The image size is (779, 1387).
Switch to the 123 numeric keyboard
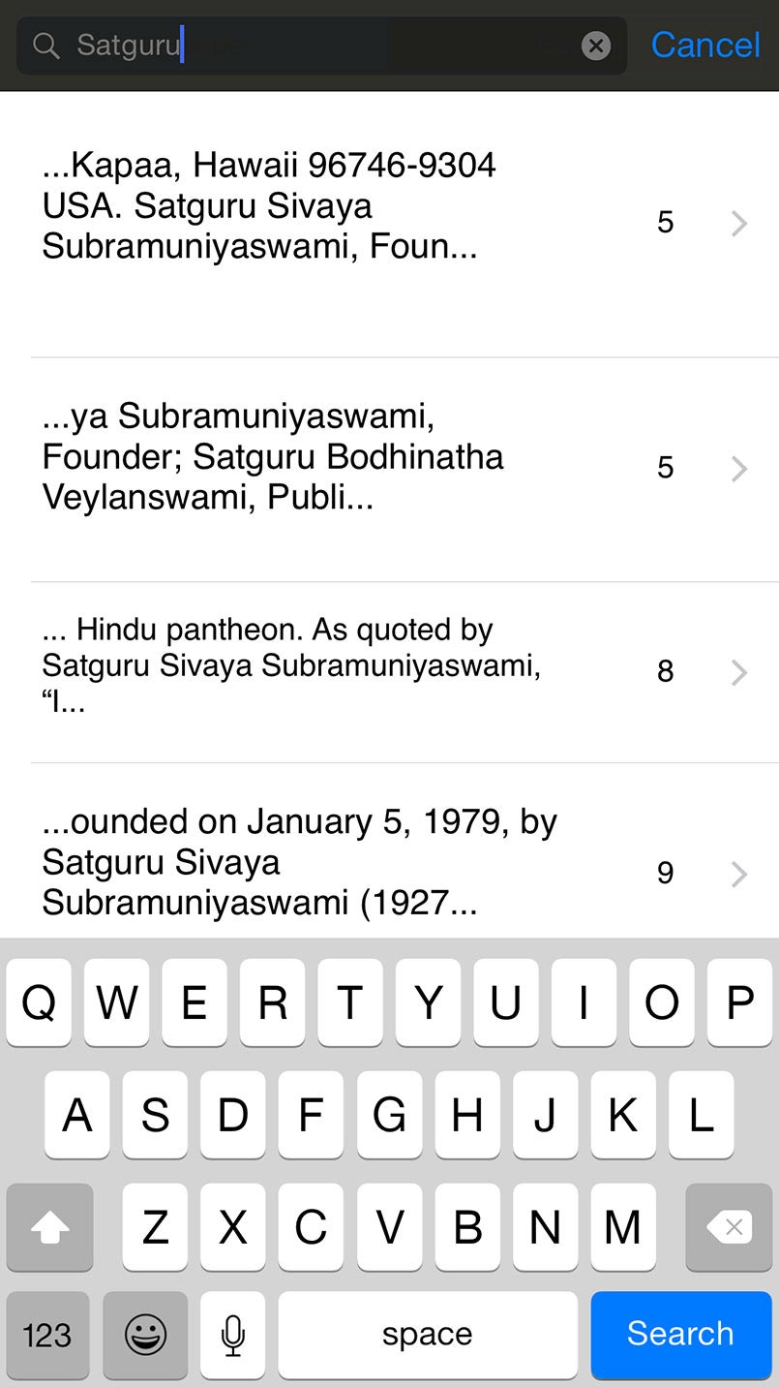tap(47, 1335)
